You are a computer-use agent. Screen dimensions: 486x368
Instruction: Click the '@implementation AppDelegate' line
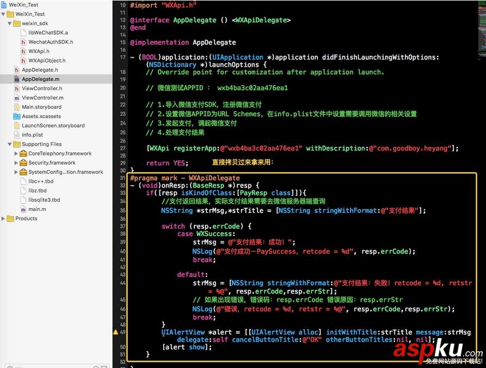coord(183,42)
